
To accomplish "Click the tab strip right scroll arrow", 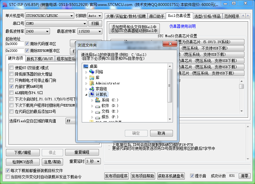I will click(248, 16).
